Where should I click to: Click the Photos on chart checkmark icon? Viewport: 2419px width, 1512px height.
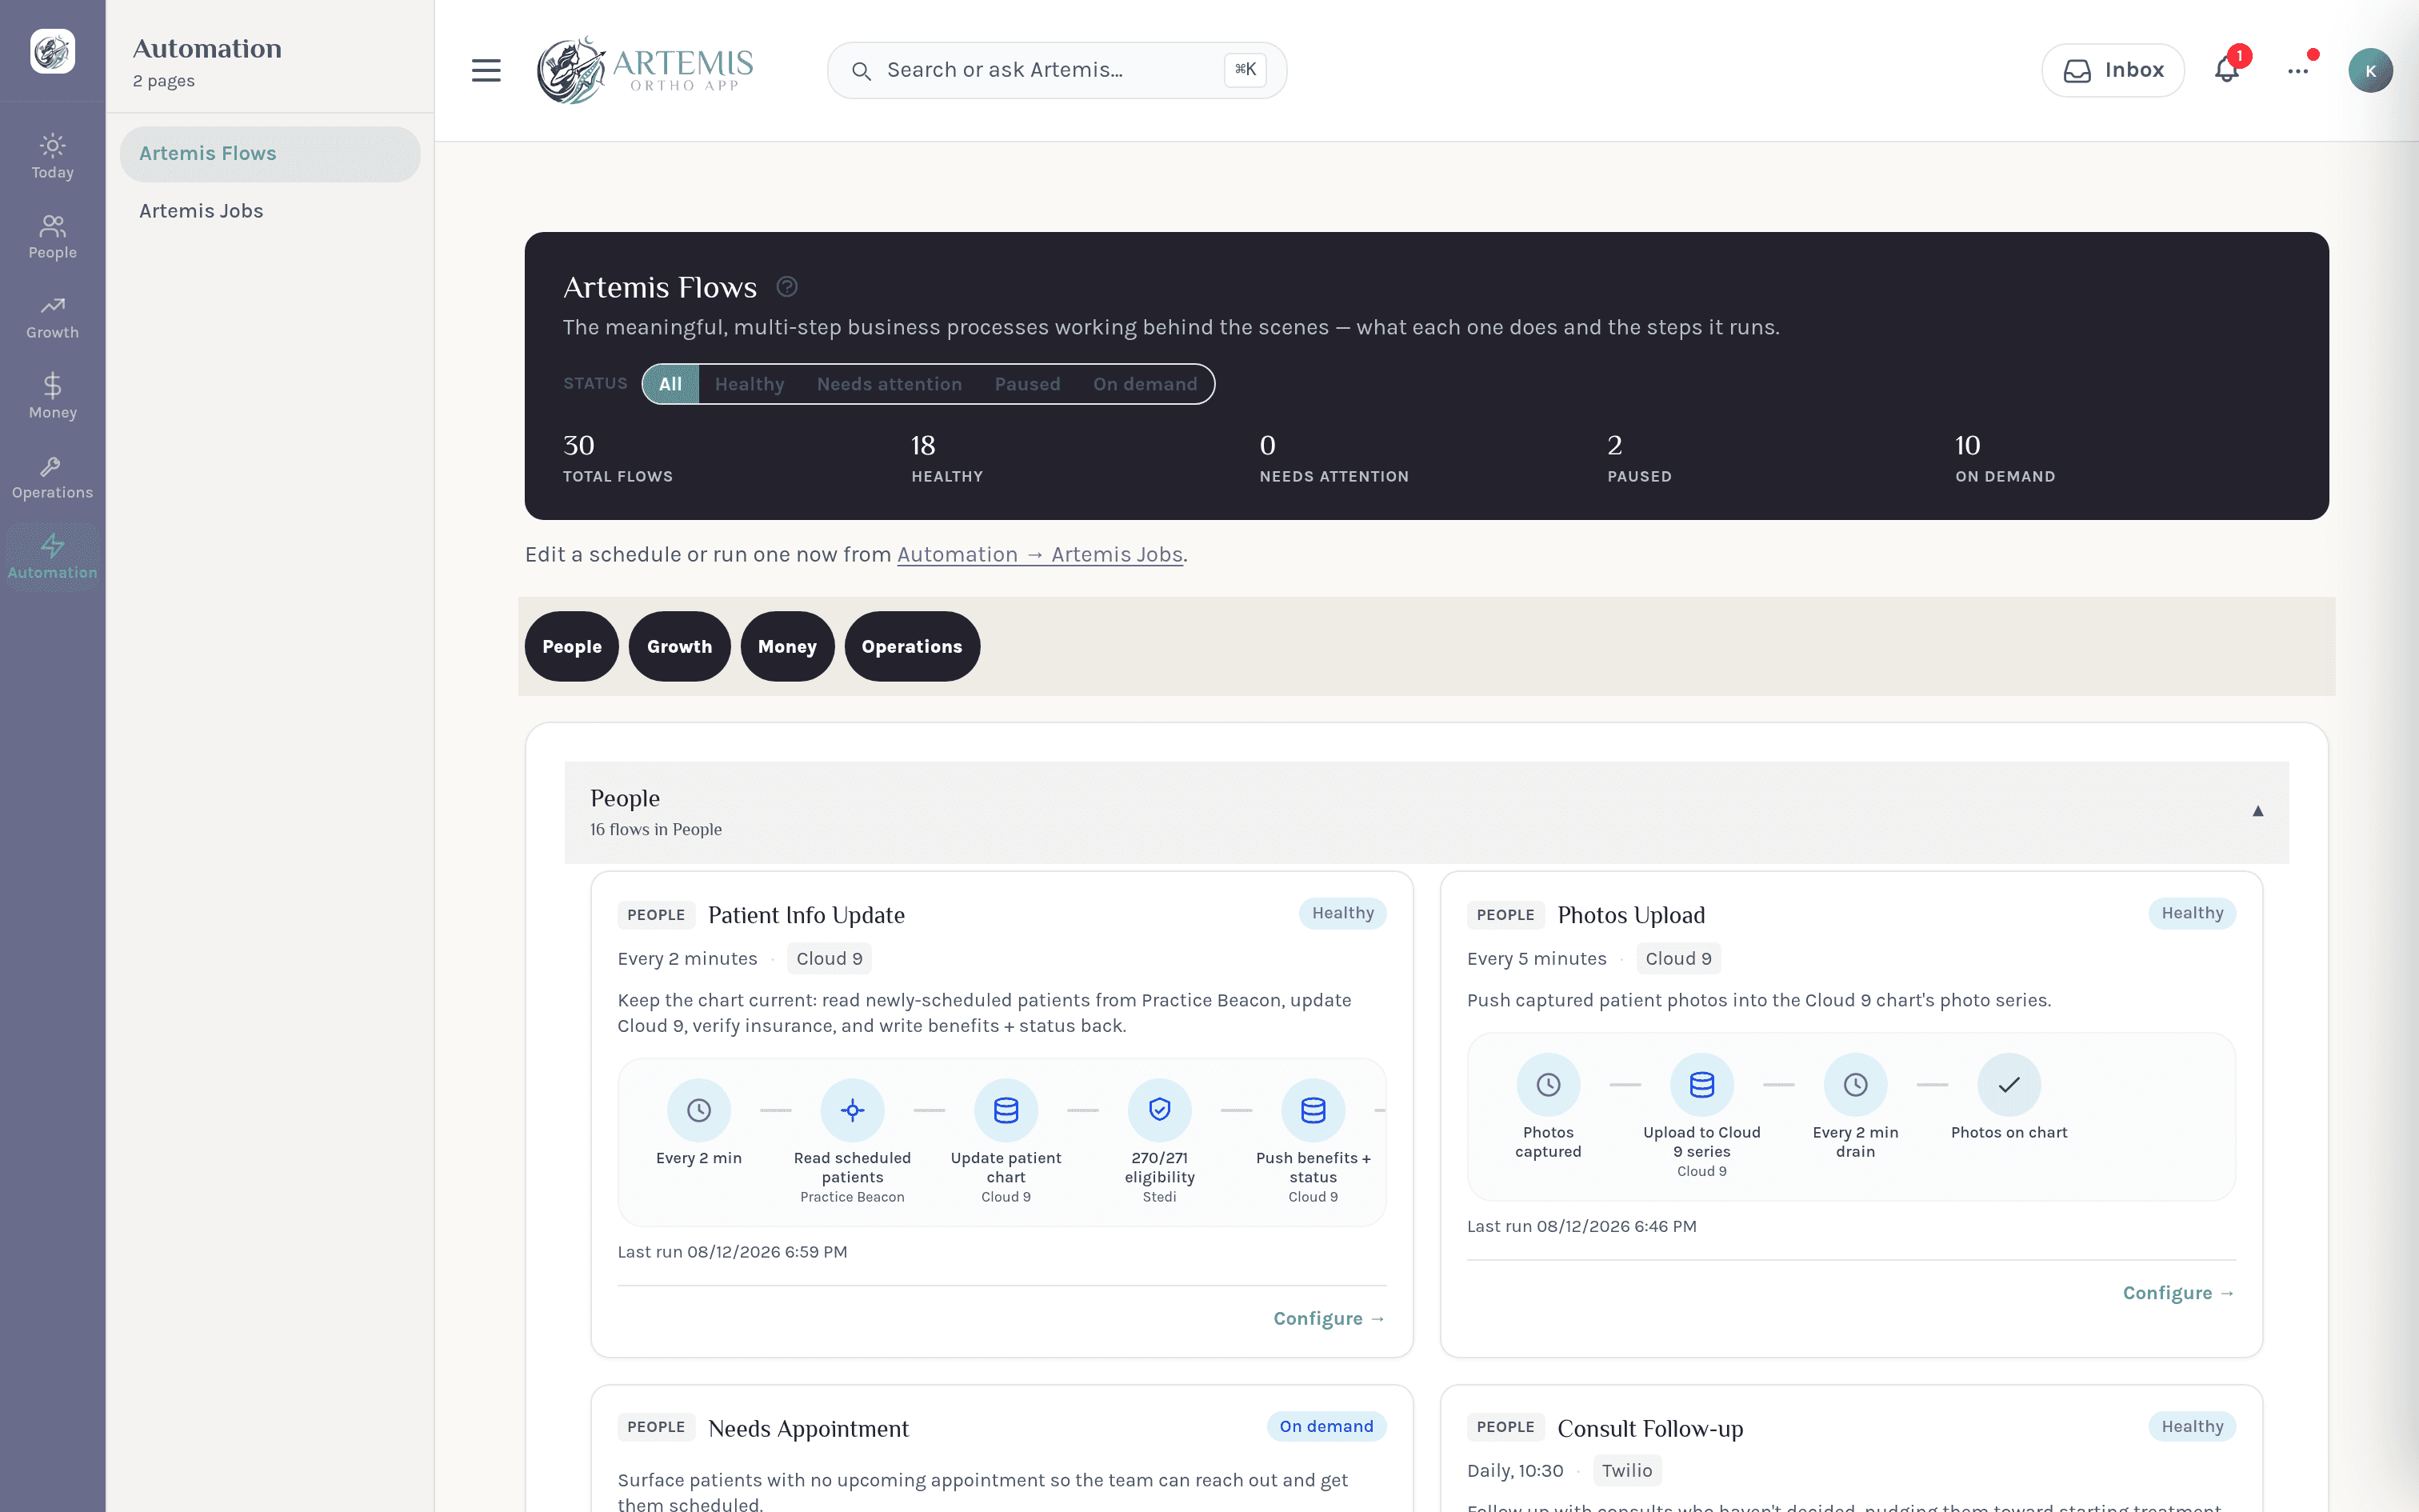pos(2008,1084)
